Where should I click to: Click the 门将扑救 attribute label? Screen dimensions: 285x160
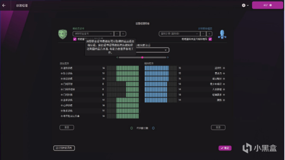68,95
